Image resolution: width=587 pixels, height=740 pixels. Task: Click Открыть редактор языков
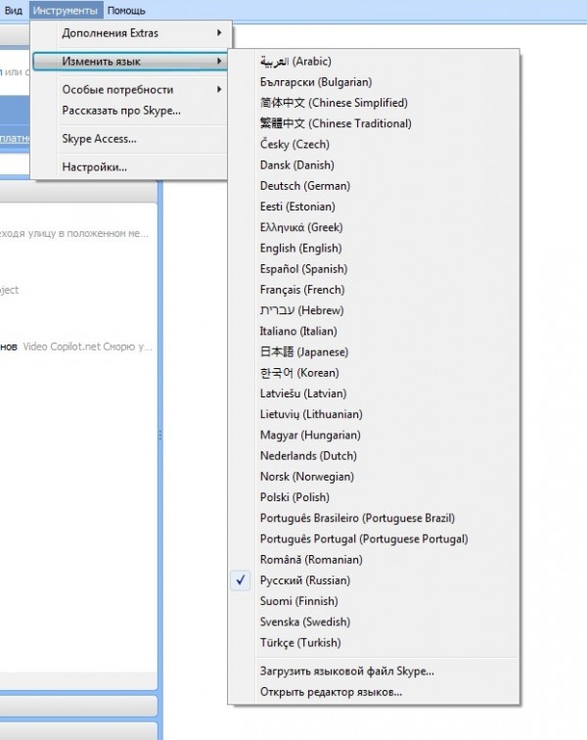pos(374,692)
